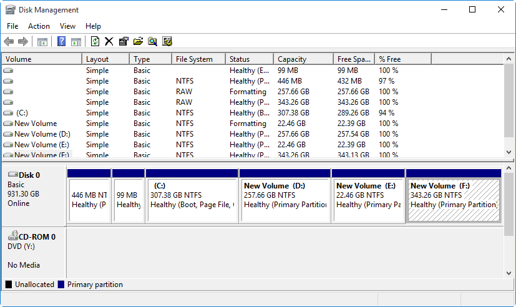The height and width of the screenshot is (307, 516).
Task: Select the (C:) row in the volume list
Action: 22,113
